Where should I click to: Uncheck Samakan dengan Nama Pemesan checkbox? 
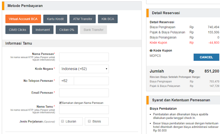[60, 103]
